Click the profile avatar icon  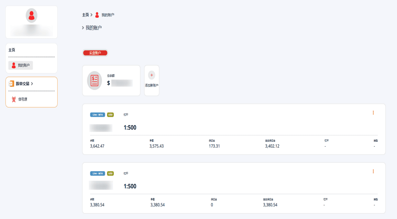click(x=31, y=16)
